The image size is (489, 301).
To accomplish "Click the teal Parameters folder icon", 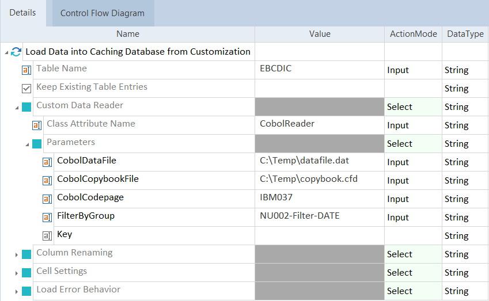I will coord(37,144).
